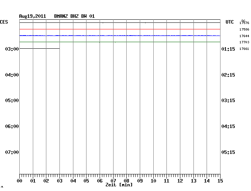Image resolution: width=251 pixels, height=191 pixels.
Task: Click minute label 12 on time axis
Action: tap(180, 181)
